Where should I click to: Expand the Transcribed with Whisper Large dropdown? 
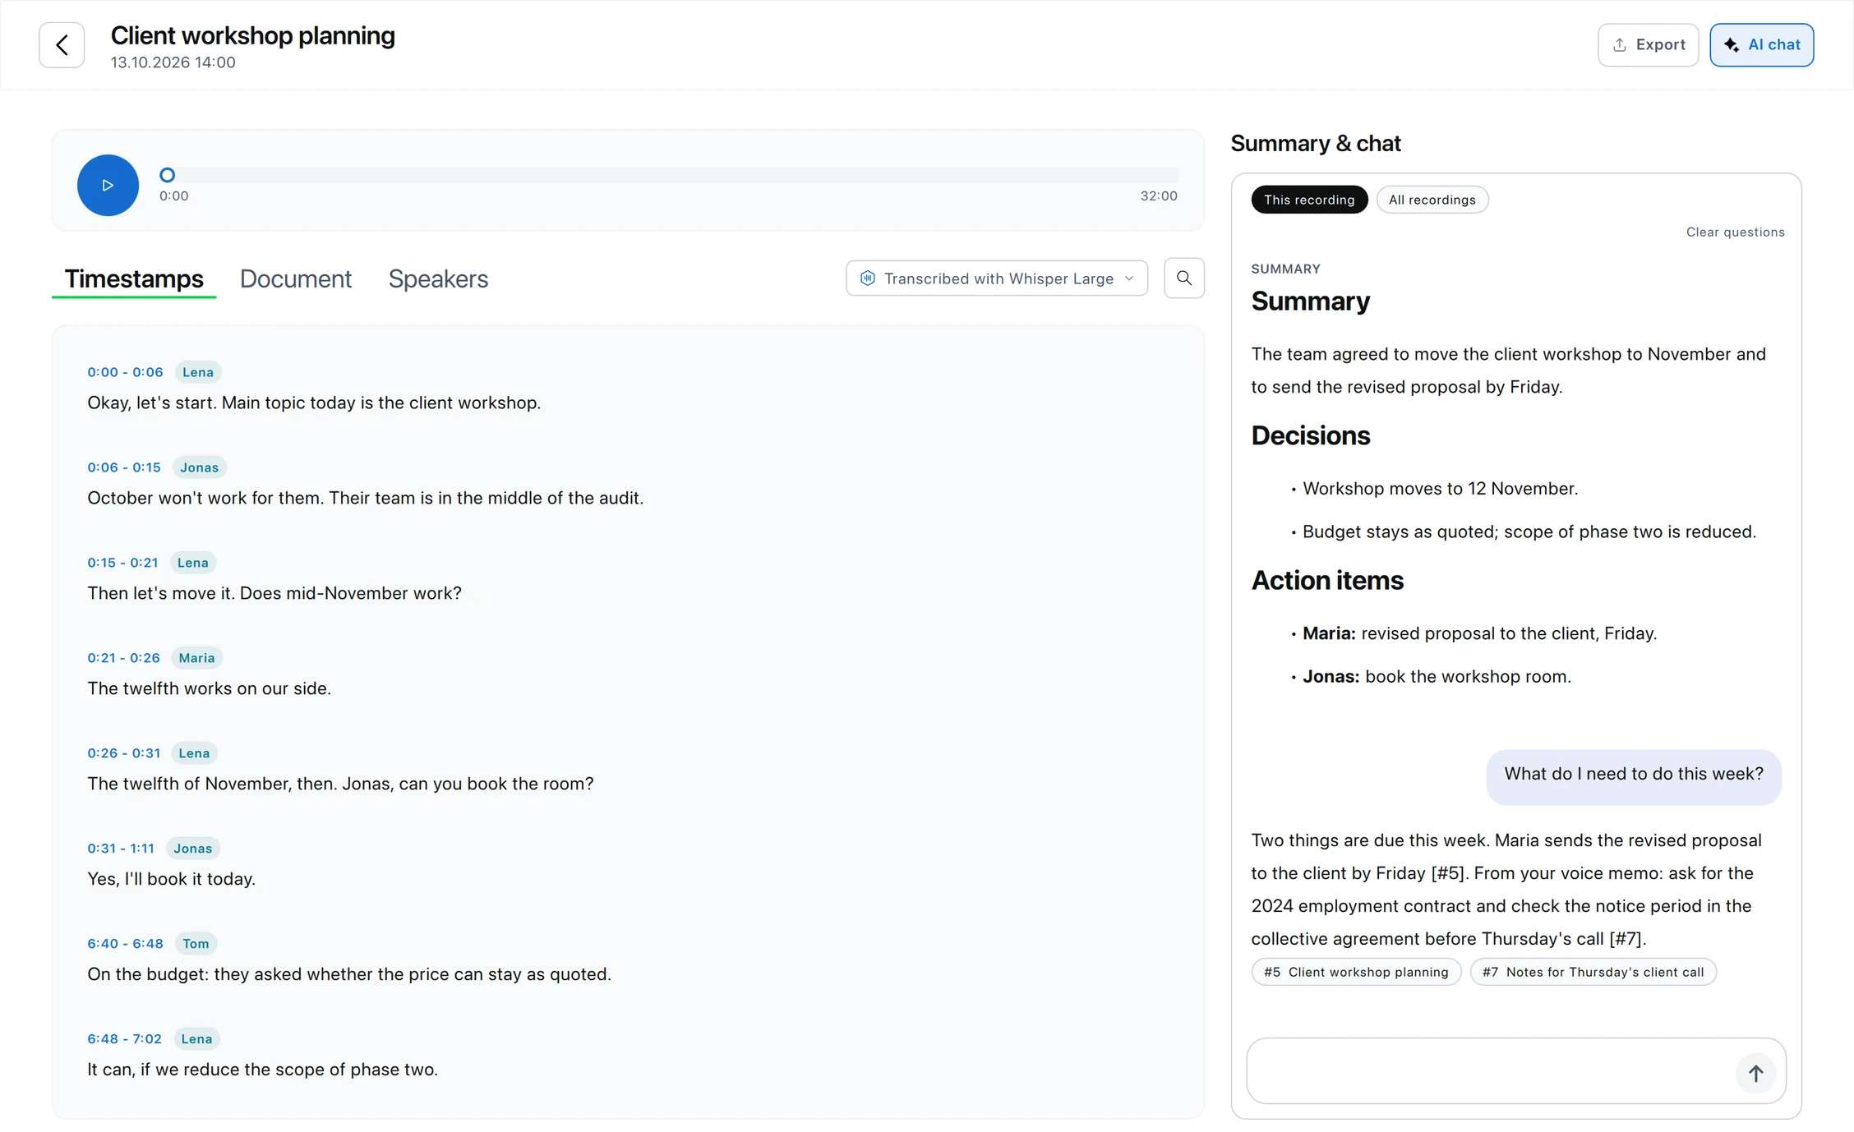pos(997,278)
